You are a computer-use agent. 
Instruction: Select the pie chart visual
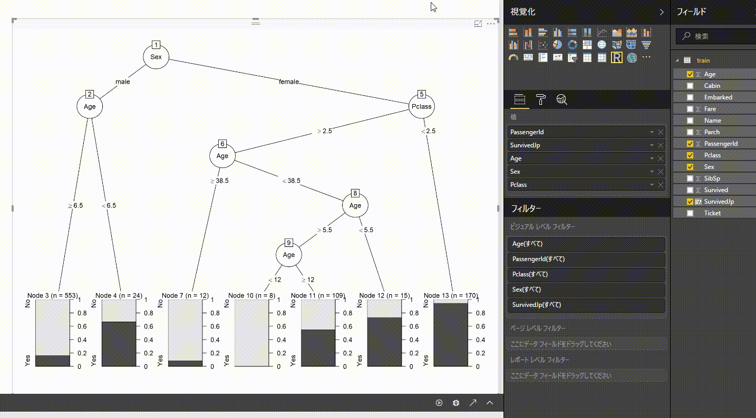558,45
